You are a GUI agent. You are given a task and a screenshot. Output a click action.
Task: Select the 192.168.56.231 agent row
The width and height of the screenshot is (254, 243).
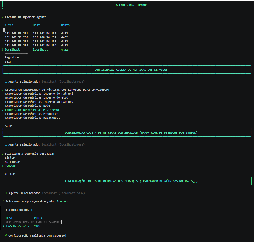pos(36,34)
